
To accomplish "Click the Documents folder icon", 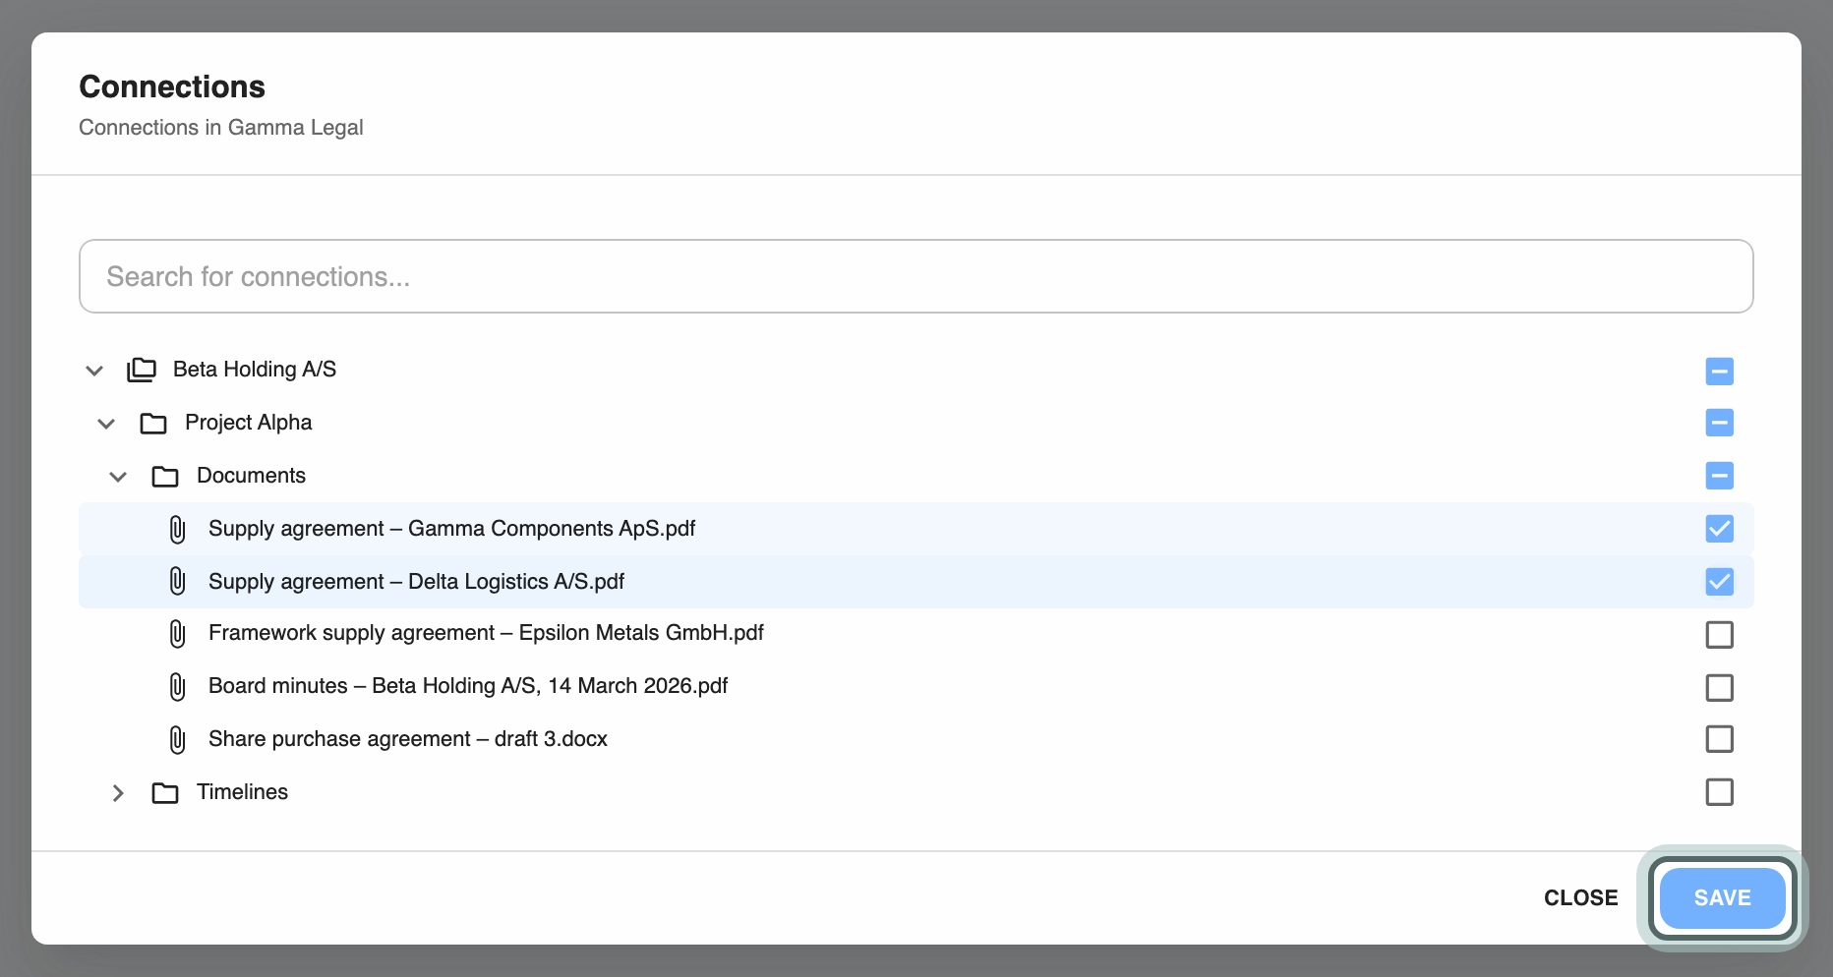I will click(x=165, y=476).
